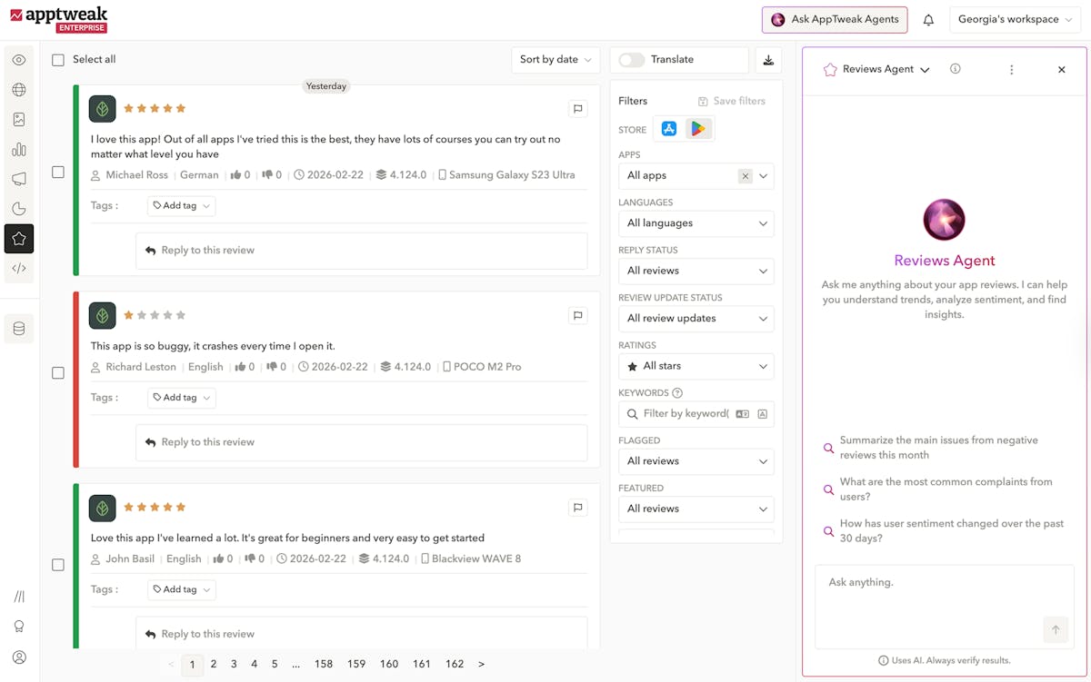Jump to page 162 of reviews
The width and height of the screenshot is (1091, 682).
pos(455,664)
